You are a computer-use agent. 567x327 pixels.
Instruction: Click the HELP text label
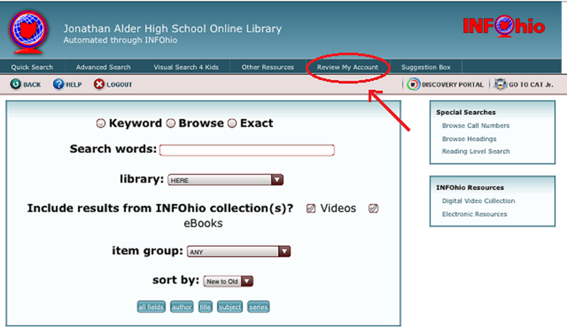(74, 84)
